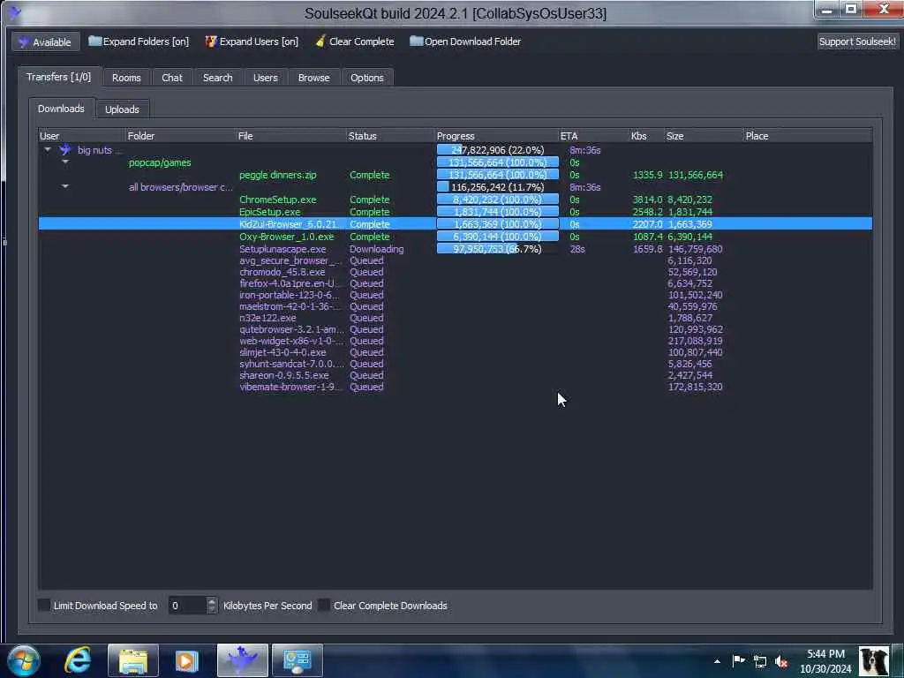Open the Search tab
904x678 pixels.
pos(217,78)
